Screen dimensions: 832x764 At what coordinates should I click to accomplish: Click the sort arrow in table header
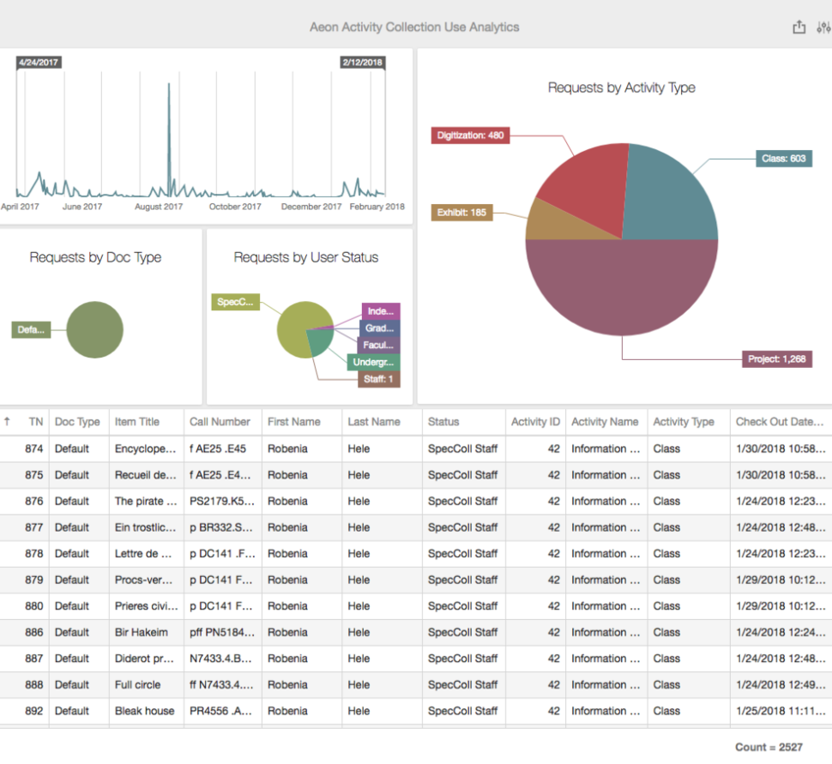tap(8, 422)
